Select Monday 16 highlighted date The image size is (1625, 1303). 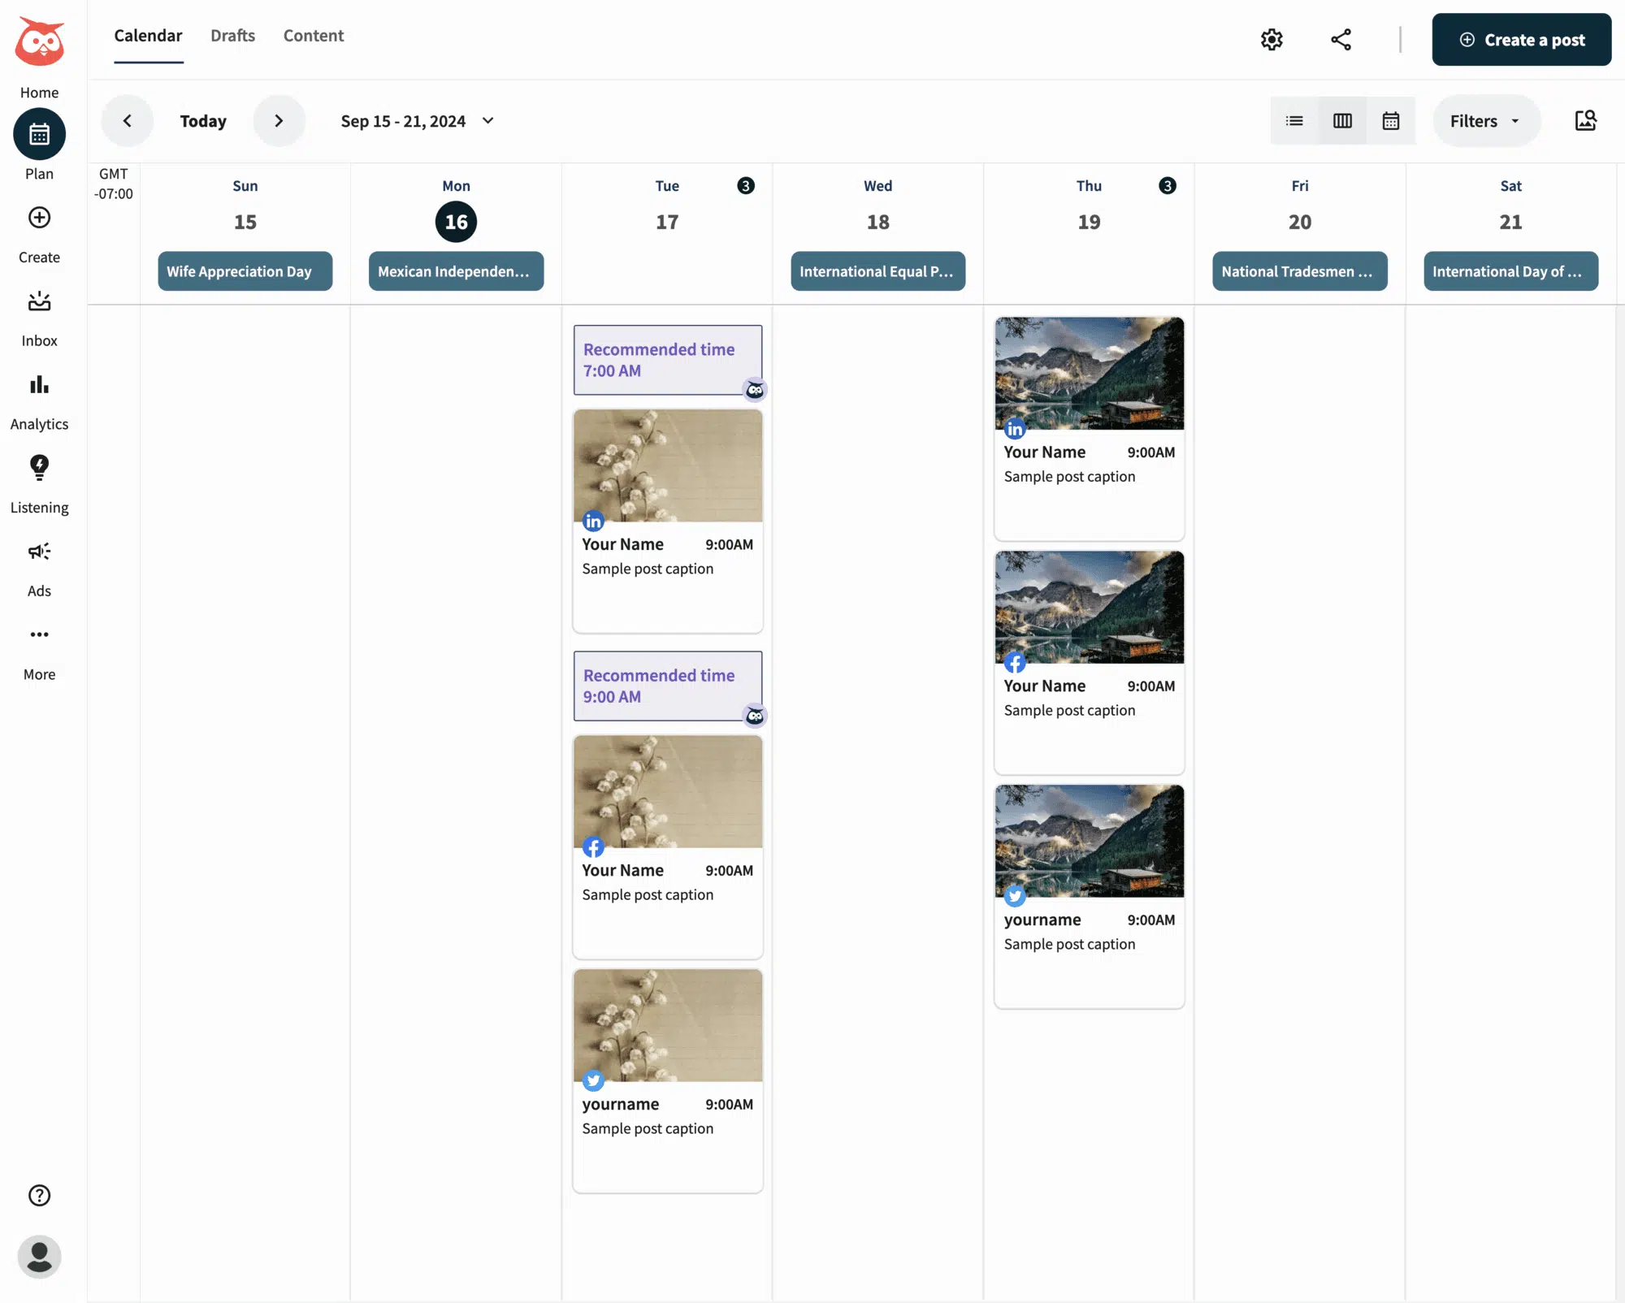click(x=456, y=222)
